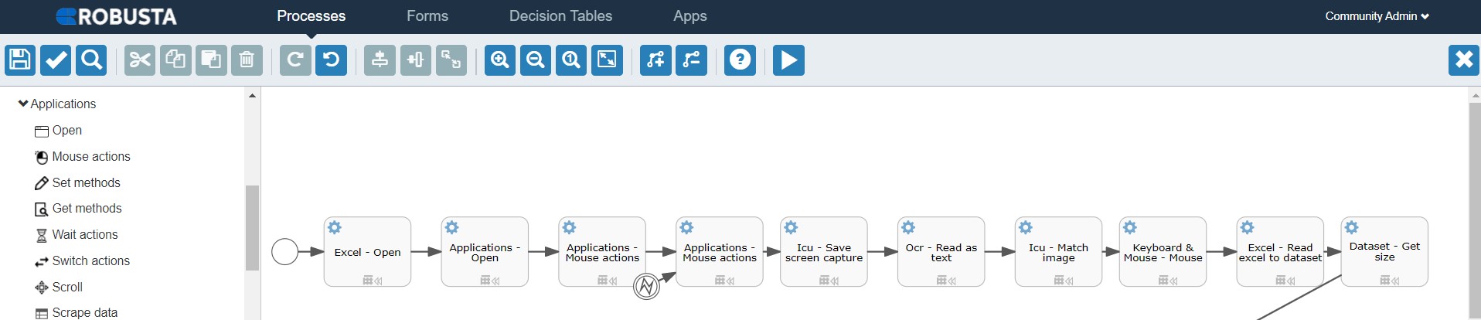Go to the Apps tab
The image size is (1481, 320).
pyautogui.click(x=689, y=16)
